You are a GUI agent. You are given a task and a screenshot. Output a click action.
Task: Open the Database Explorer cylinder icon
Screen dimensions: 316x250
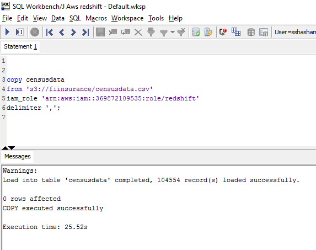point(251,32)
